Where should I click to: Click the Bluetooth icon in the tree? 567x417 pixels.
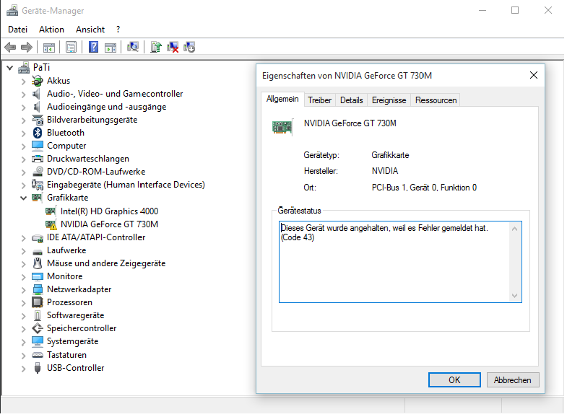click(x=38, y=133)
